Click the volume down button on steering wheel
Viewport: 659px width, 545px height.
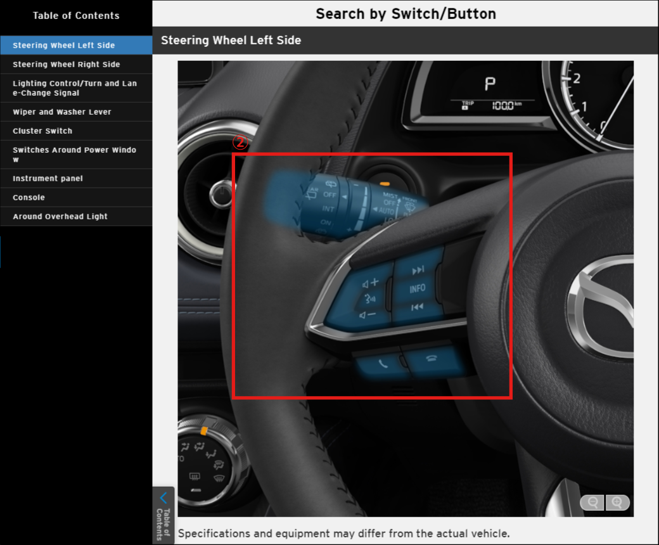click(x=367, y=315)
